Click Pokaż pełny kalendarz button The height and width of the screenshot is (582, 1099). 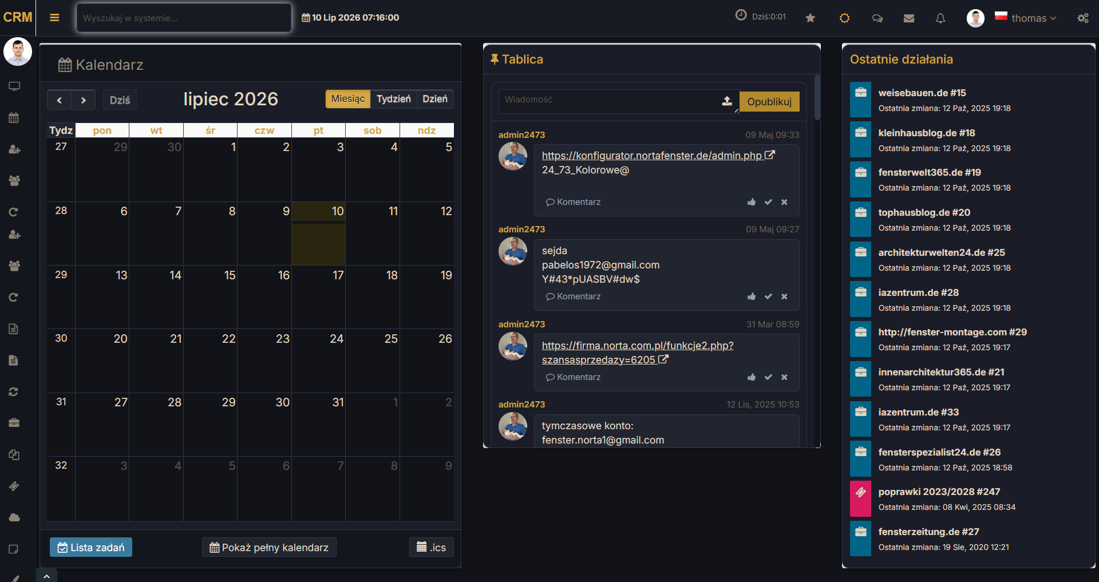pos(269,547)
